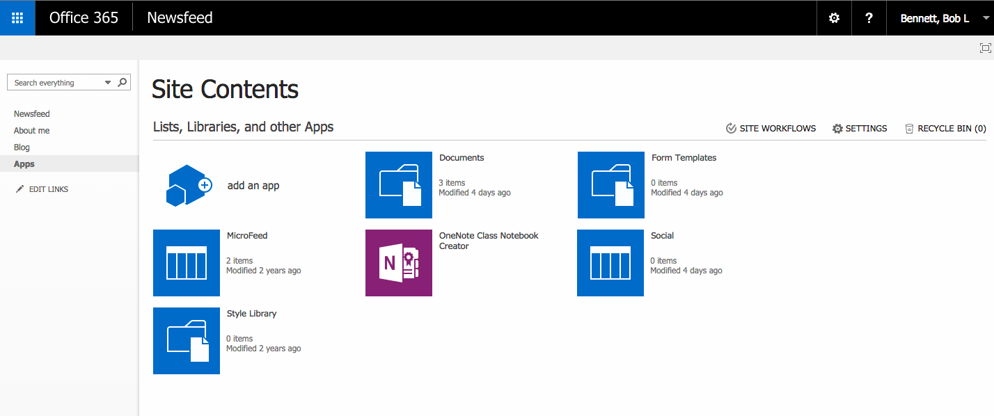Open the Social list link

(x=662, y=236)
